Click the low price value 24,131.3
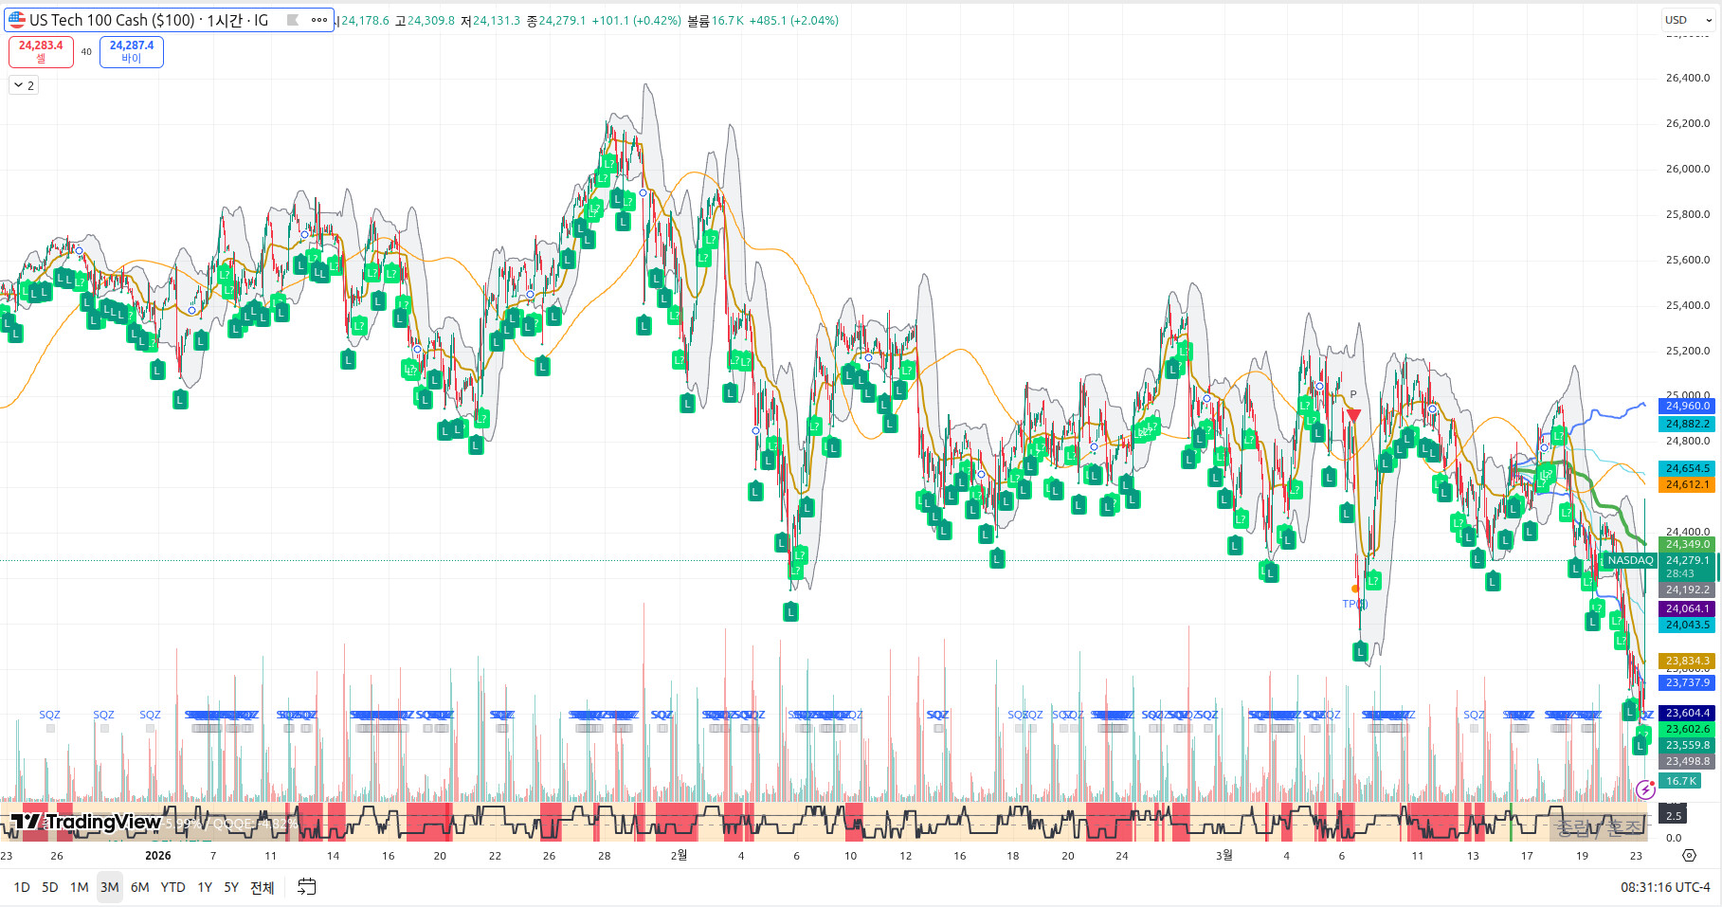The width and height of the screenshot is (1722, 907). [497, 20]
